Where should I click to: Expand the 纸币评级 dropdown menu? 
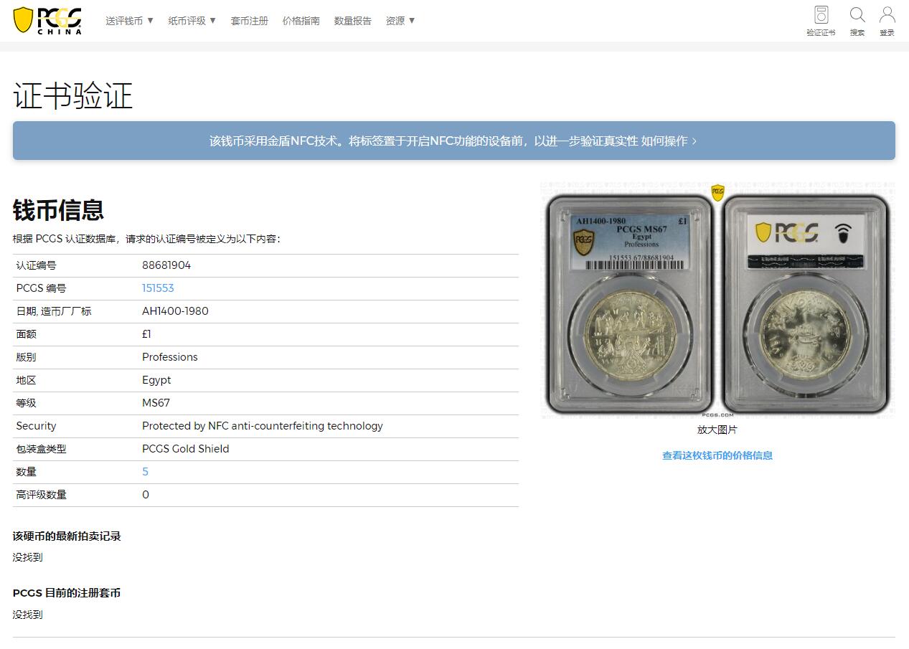tap(192, 21)
